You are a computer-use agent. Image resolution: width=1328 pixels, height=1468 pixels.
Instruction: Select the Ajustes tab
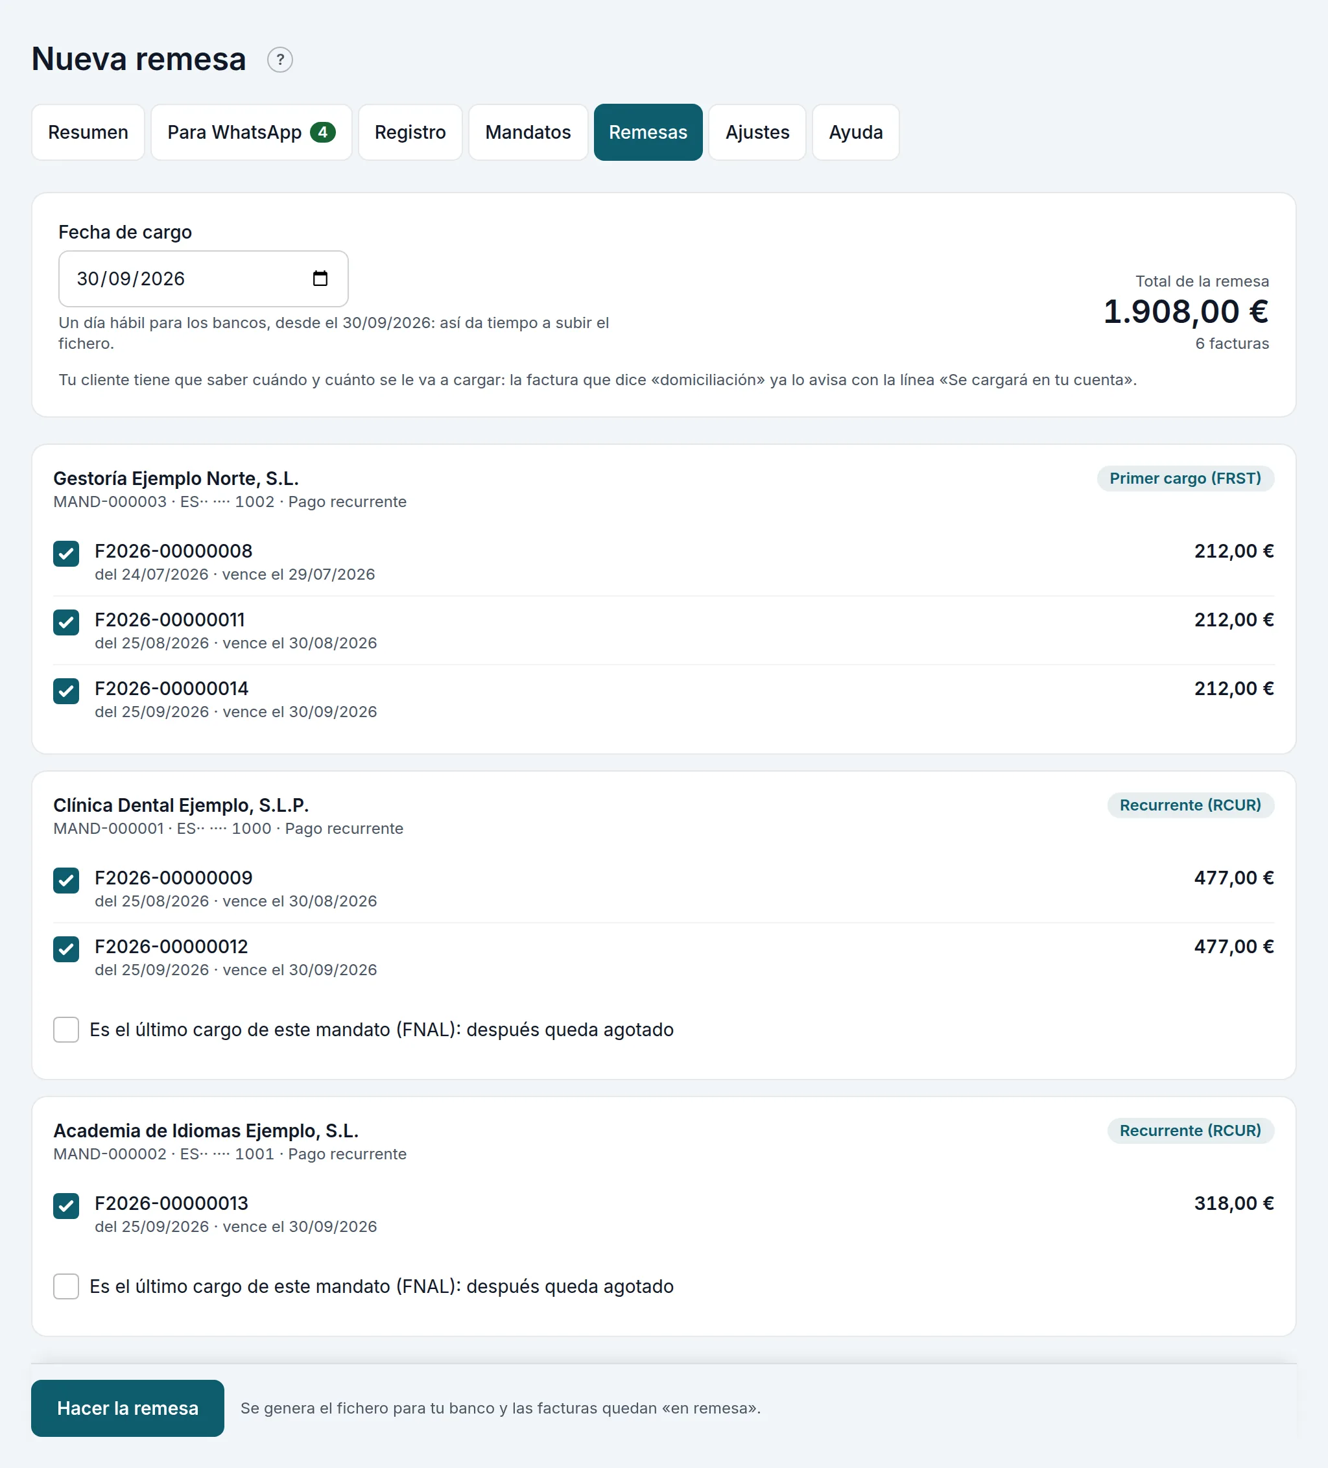(x=757, y=132)
